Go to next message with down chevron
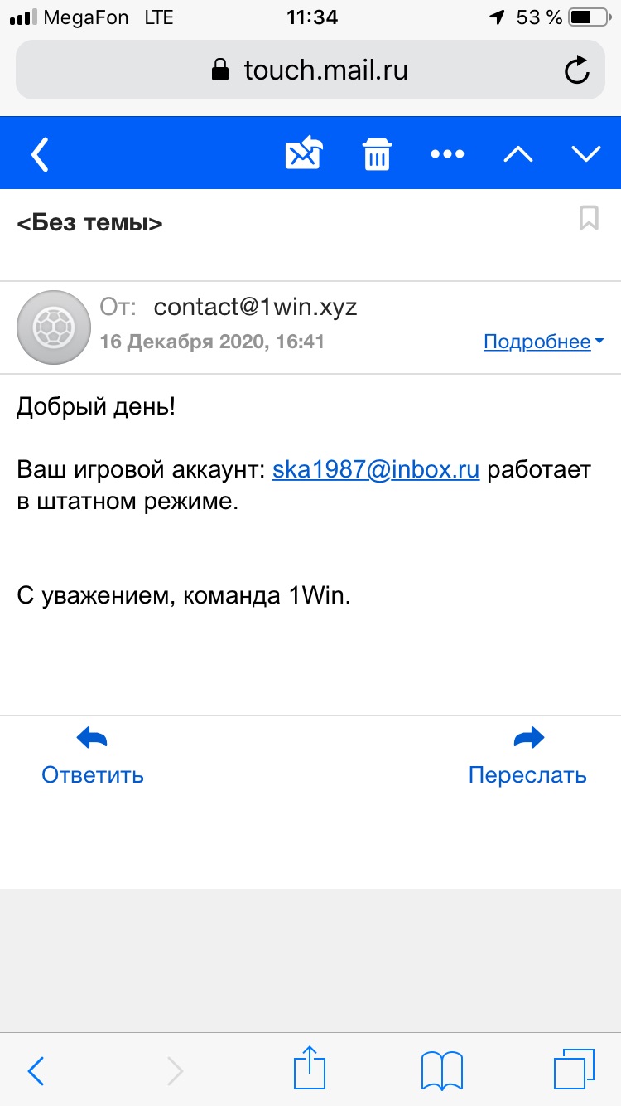 click(586, 154)
